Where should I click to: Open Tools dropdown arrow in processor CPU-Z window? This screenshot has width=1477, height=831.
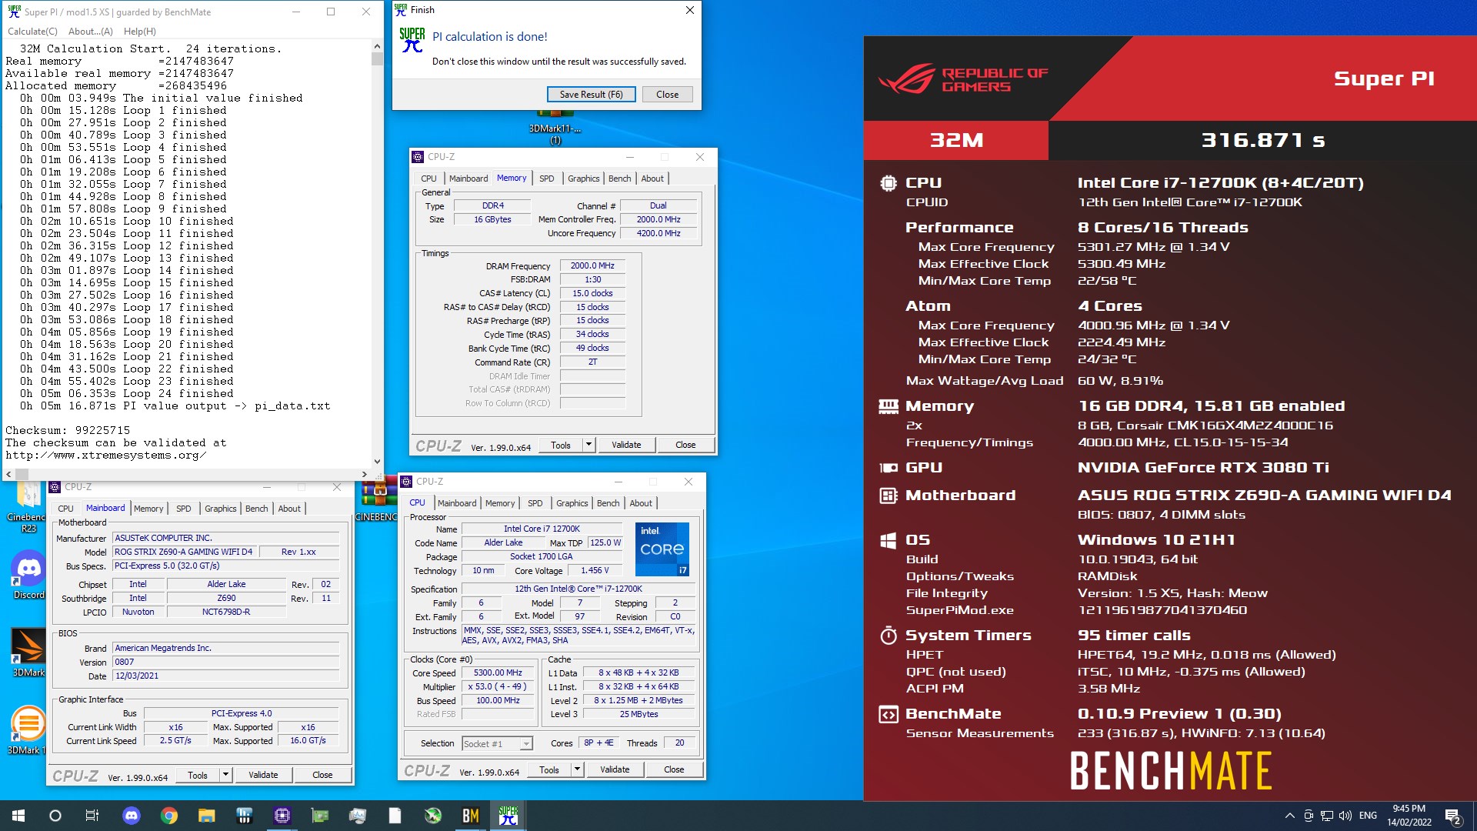coord(577,769)
